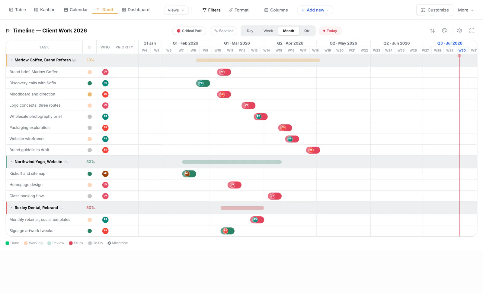Toggle the Critical Path option
483x294 pixels.
point(190,31)
